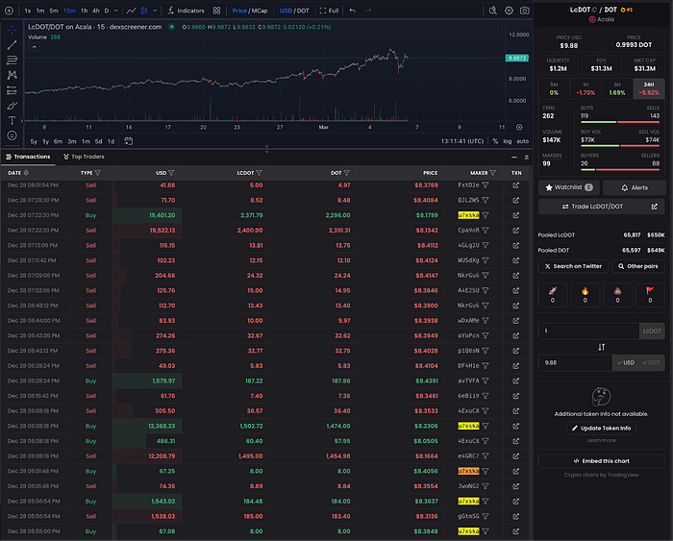The image size is (673, 541).
Task: Expand chart type dropdown chevron
Action: pyautogui.click(x=155, y=11)
